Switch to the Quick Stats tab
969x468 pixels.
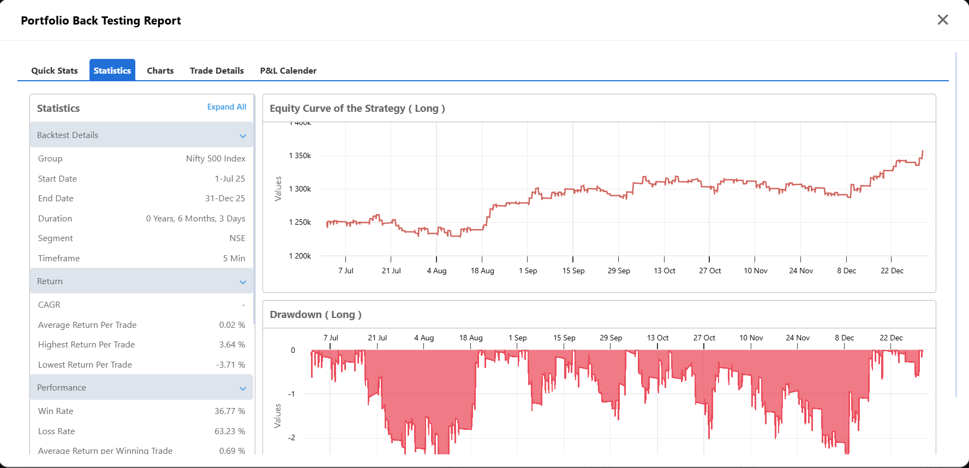click(55, 70)
